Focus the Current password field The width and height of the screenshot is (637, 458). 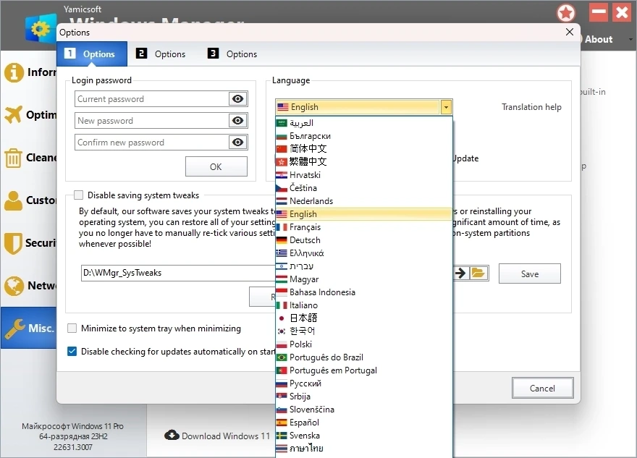[x=152, y=98]
